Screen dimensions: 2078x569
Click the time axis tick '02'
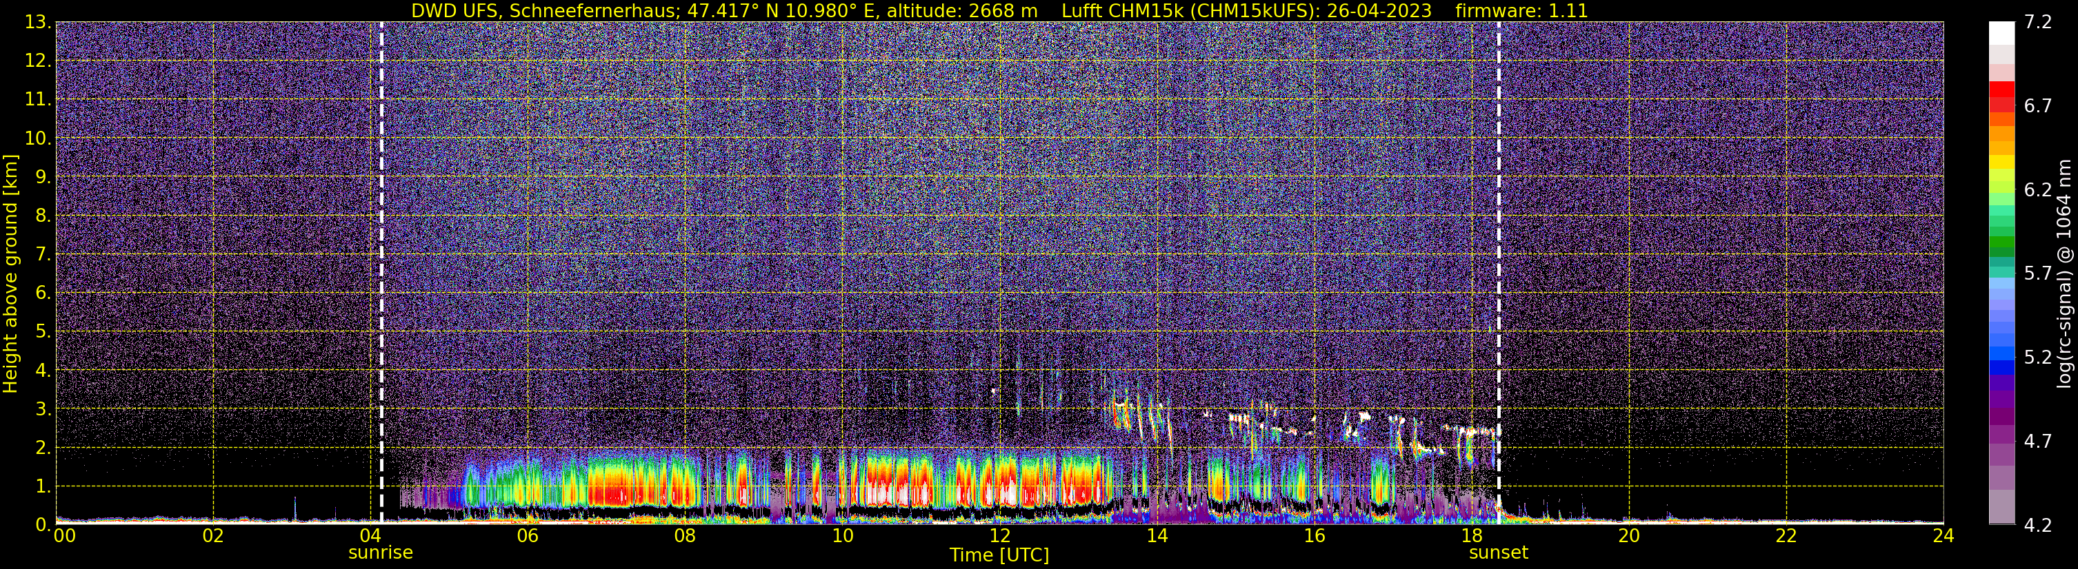point(213,537)
